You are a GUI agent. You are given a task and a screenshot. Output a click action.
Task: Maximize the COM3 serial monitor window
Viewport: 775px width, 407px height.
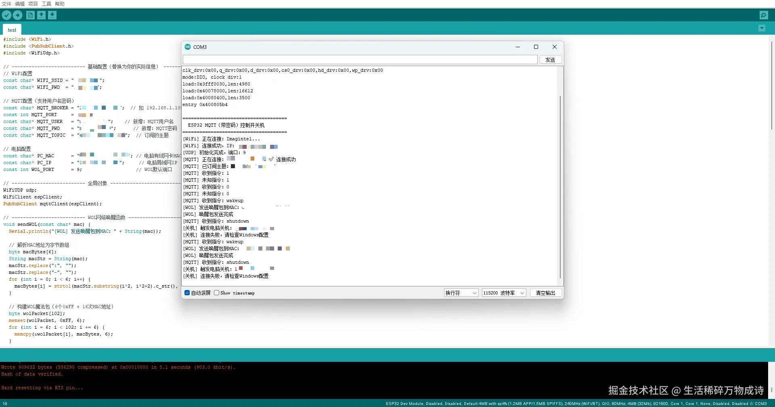[x=536, y=47]
